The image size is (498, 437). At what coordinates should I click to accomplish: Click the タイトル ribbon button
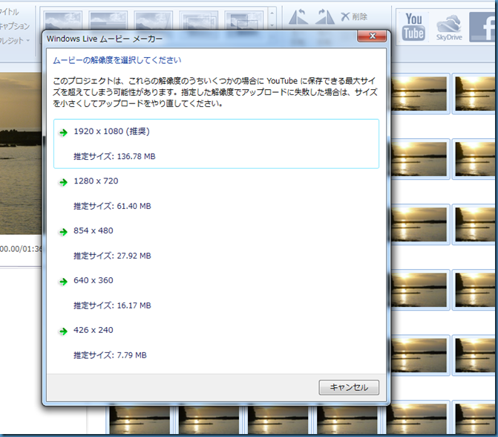click(10, 12)
